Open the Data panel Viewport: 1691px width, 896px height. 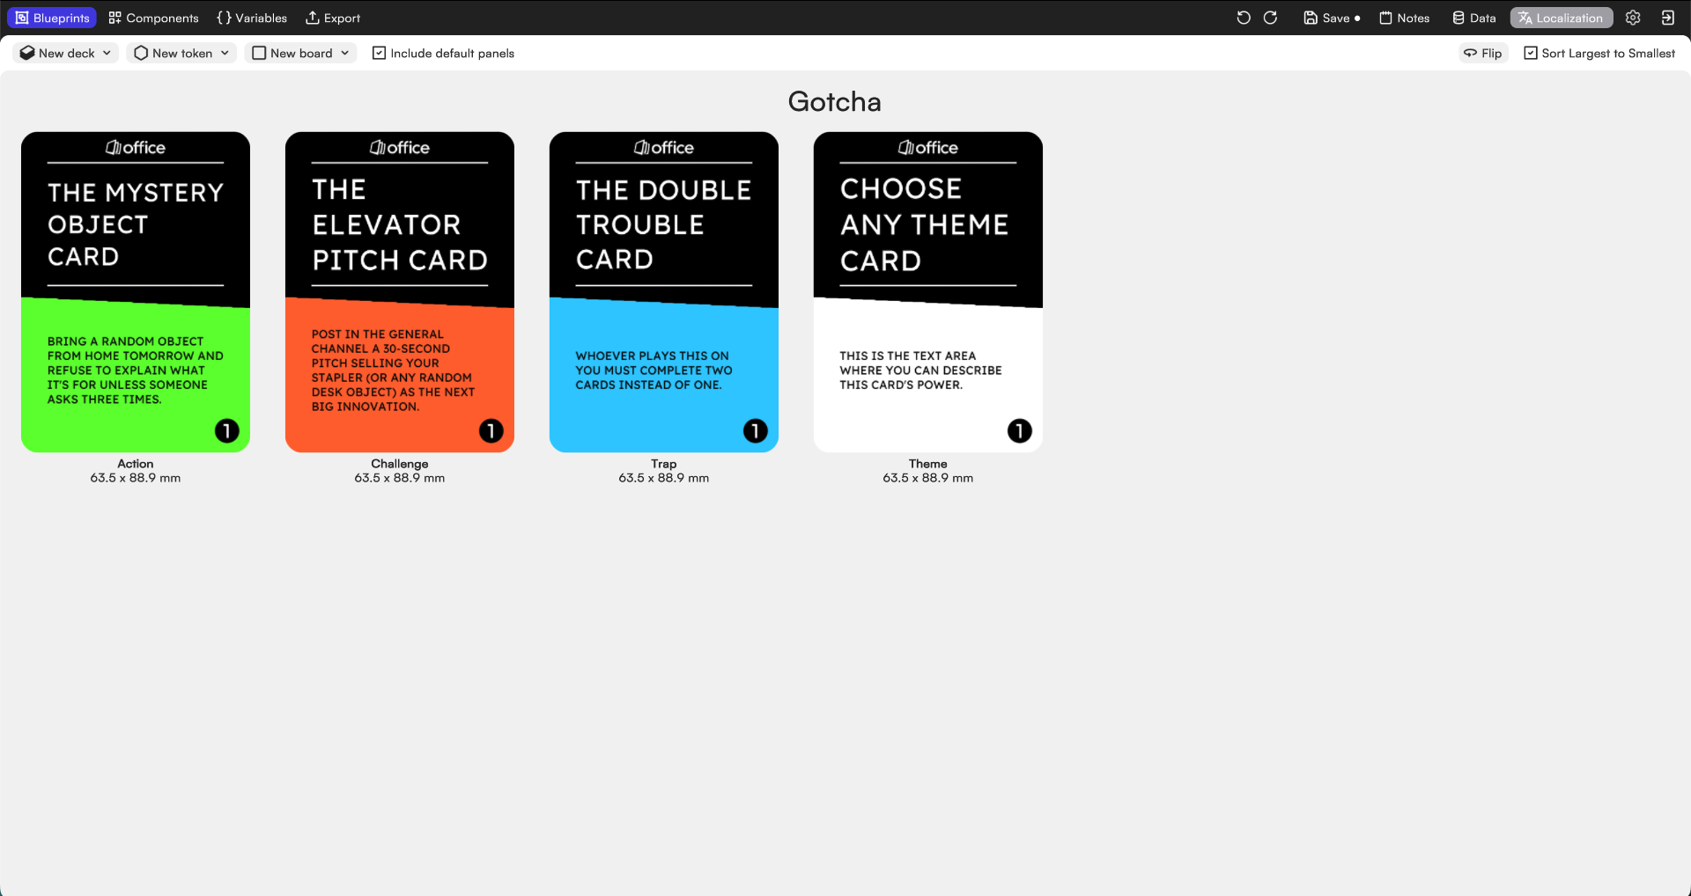(x=1473, y=18)
